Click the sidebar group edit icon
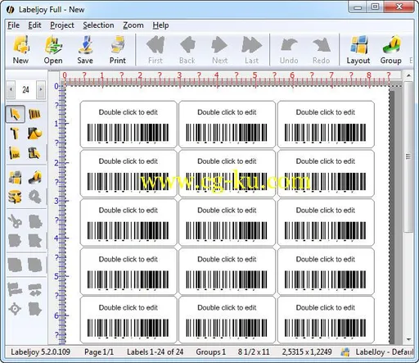The height and width of the screenshot is (363, 419). click(34, 178)
